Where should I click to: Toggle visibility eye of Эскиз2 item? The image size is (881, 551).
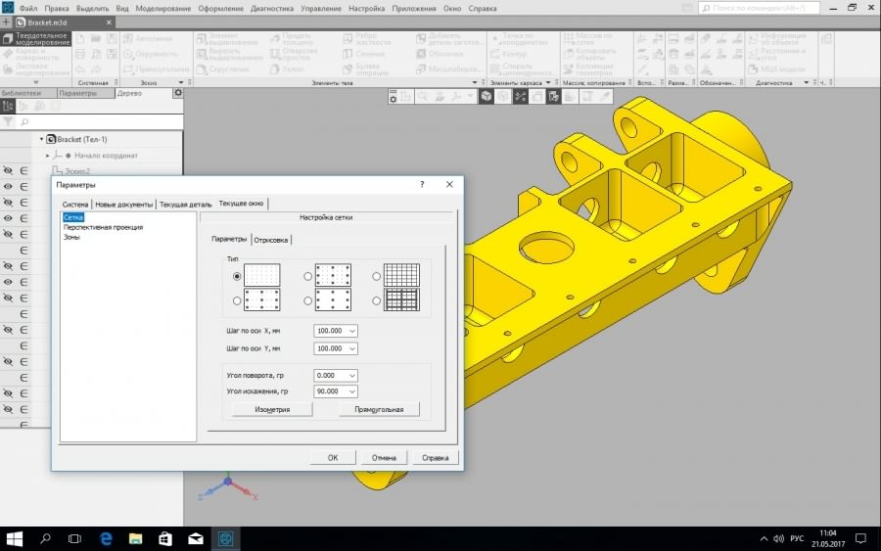[8, 170]
